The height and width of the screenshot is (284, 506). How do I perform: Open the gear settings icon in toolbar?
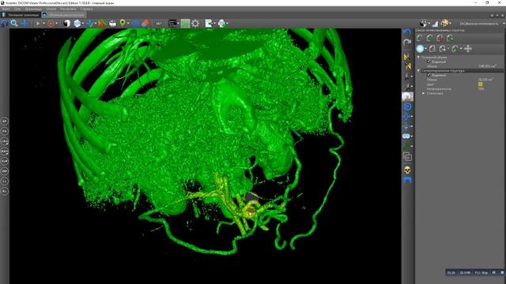(195, 23)
